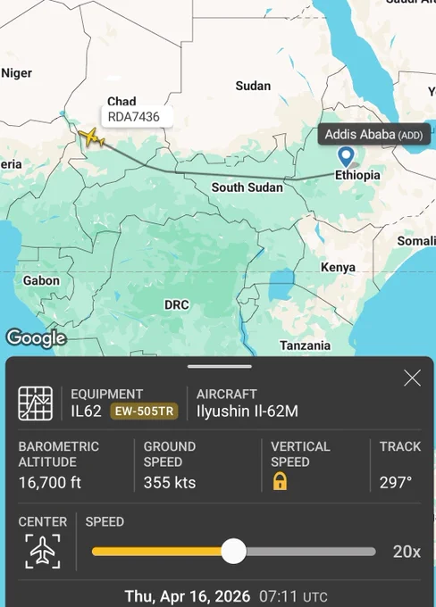Click the EW-505TR registration badge
The height and width of the screenshot is (607, 436).
pos(144,412)
